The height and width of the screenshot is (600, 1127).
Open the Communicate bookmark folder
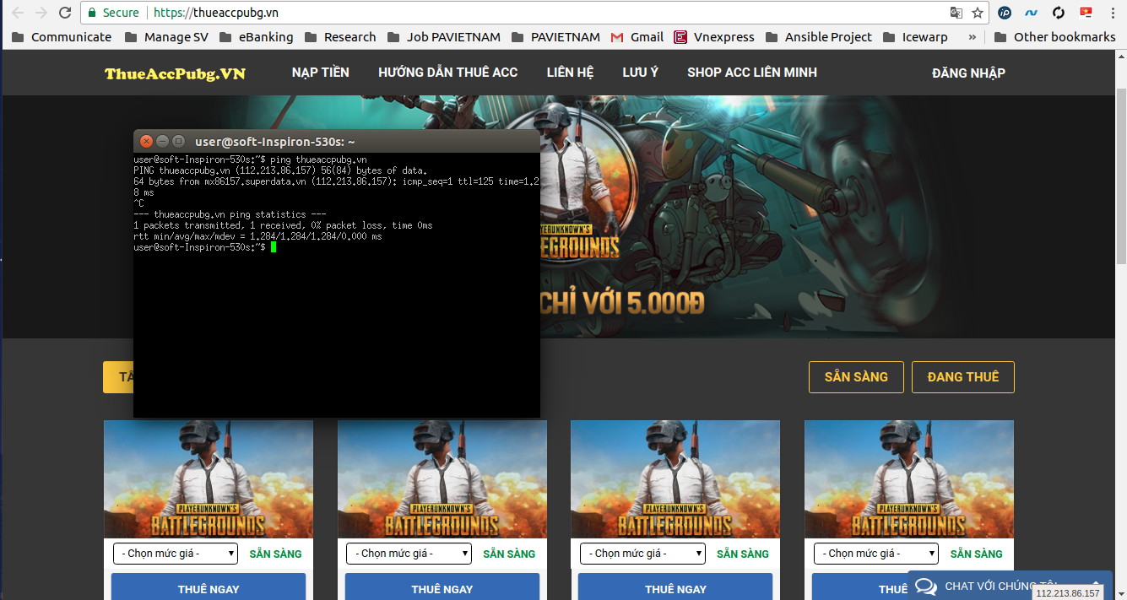coord(62,37)
